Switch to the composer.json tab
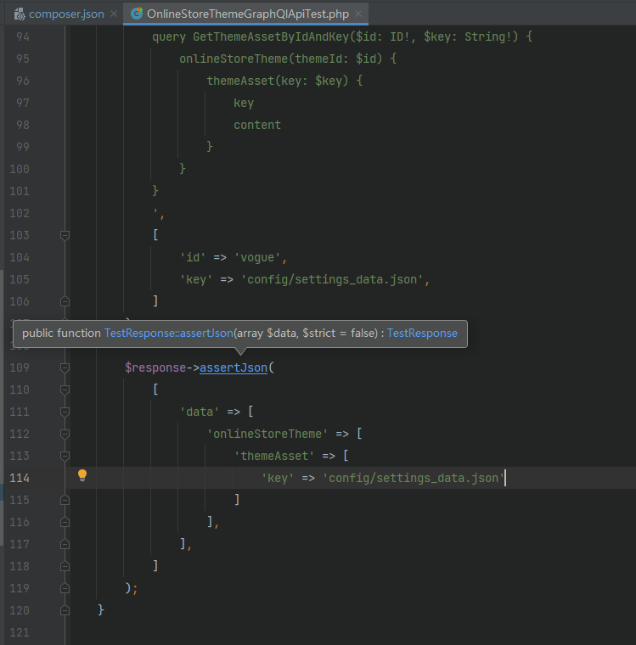 click(66, 14)
